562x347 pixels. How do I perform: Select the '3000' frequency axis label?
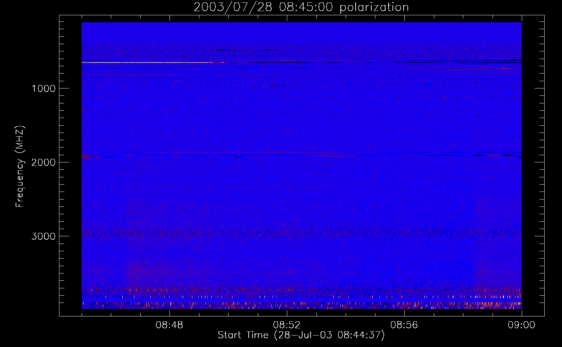43,236
